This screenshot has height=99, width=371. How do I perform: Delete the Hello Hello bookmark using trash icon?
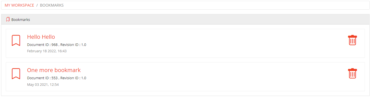point(352,40)
